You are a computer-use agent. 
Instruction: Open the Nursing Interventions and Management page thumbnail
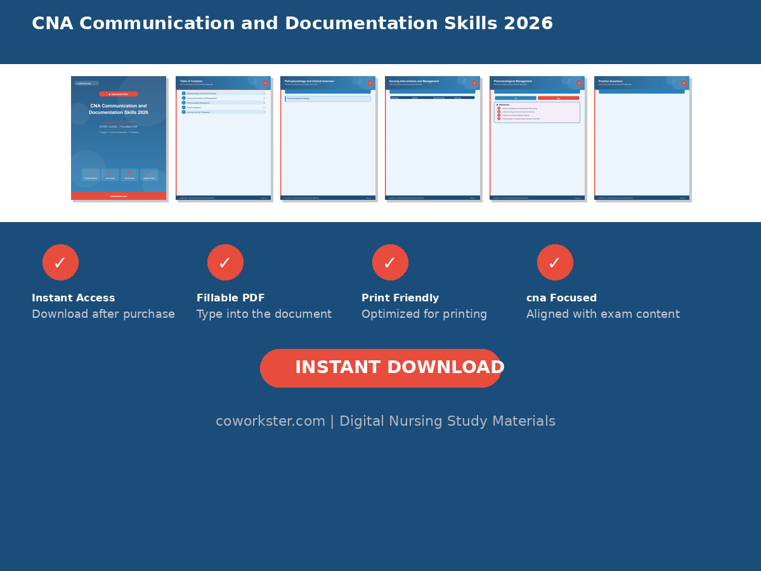[x=433, y=138]
